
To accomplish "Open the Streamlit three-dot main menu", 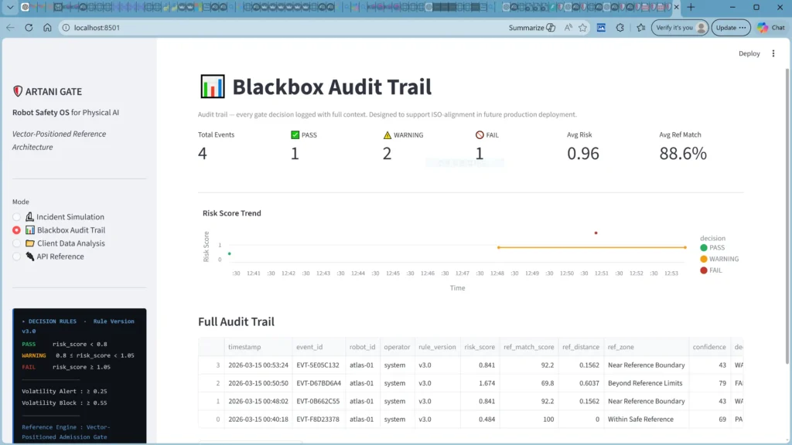I will point(773,54).
